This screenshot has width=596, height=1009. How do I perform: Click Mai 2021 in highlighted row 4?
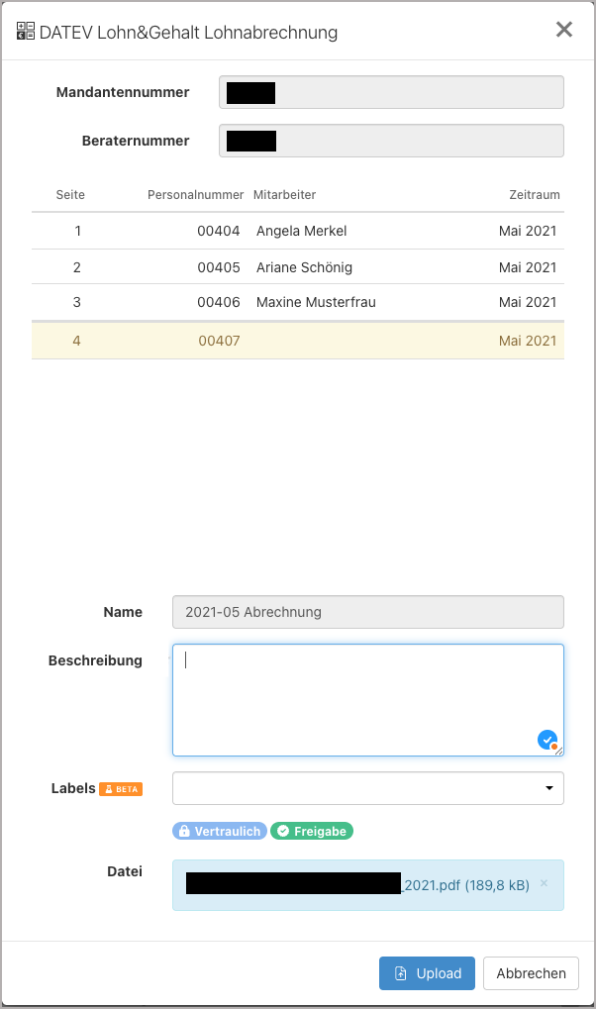pyautogui.click(x=528, y=341)
